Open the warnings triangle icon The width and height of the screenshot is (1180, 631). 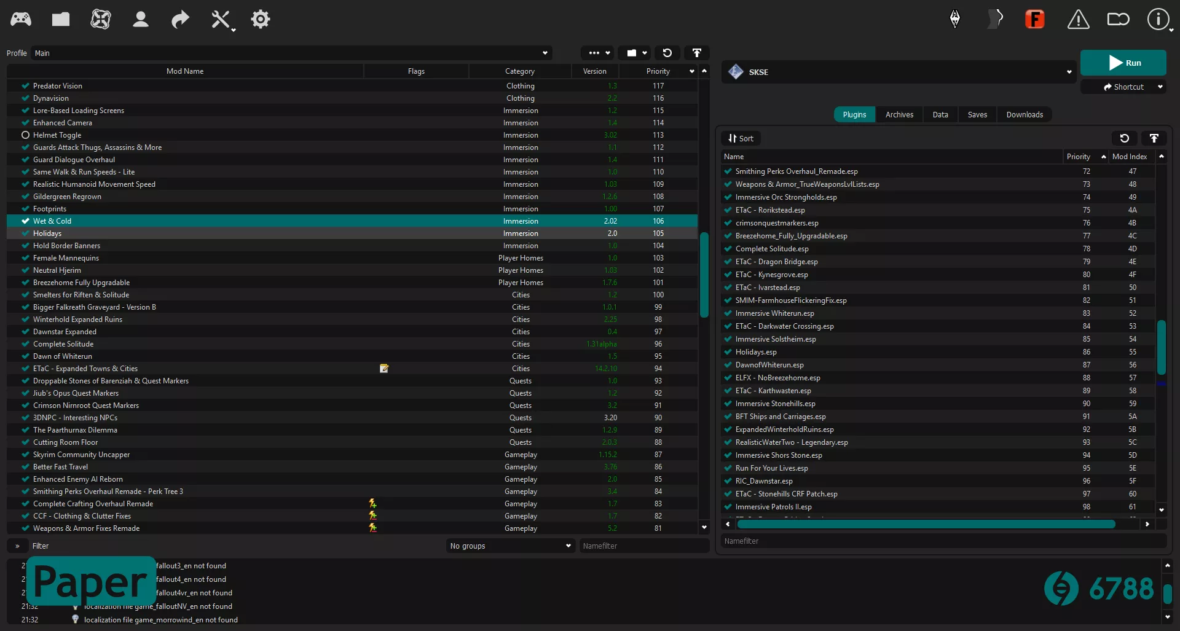pos(1078,19)
